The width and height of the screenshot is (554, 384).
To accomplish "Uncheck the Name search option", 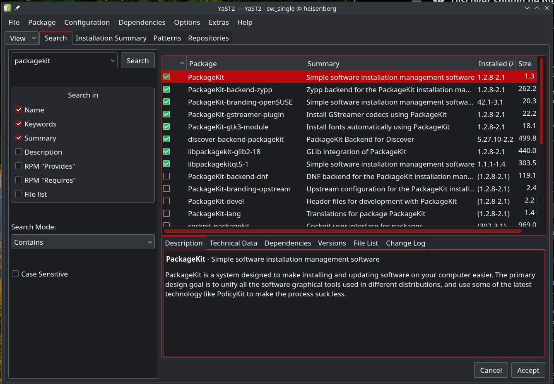I will [x=19, y=110].
